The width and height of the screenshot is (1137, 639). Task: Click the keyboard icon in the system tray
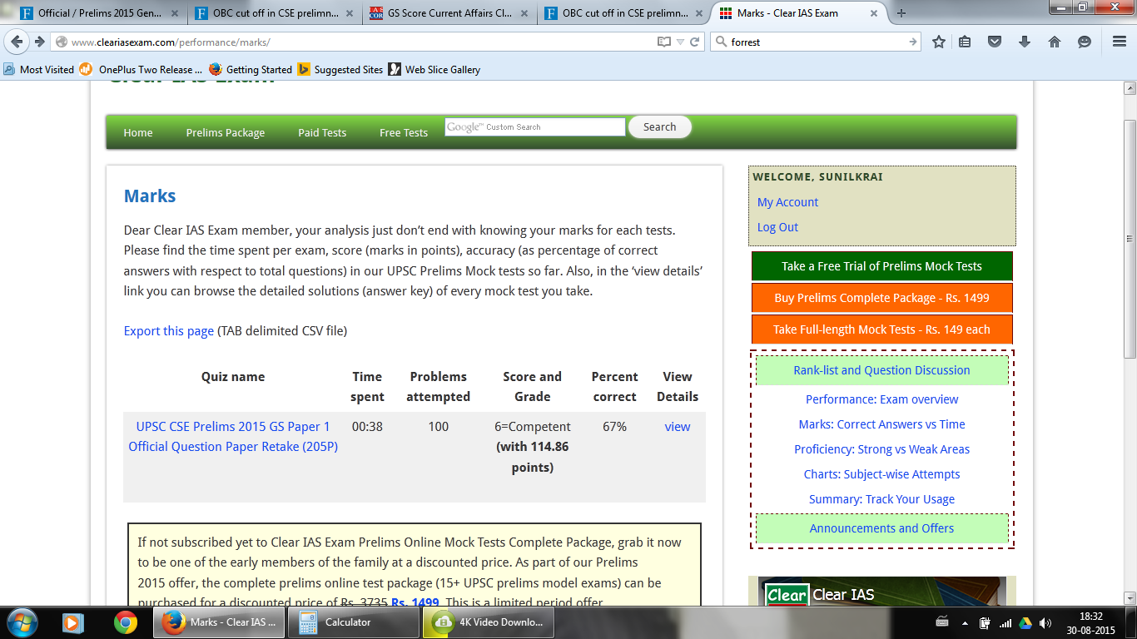pyautogui.click(x=943, y=622)
